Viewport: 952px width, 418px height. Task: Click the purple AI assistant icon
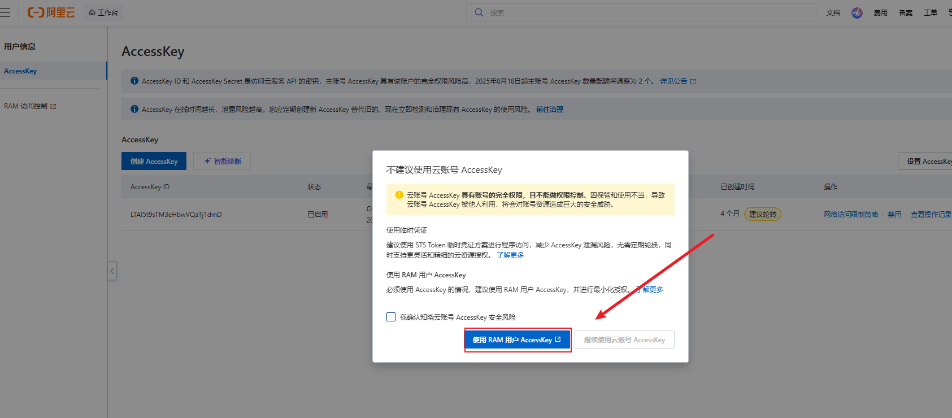click(x=857, y=12)
